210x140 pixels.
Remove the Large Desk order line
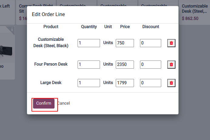point(171,83)
